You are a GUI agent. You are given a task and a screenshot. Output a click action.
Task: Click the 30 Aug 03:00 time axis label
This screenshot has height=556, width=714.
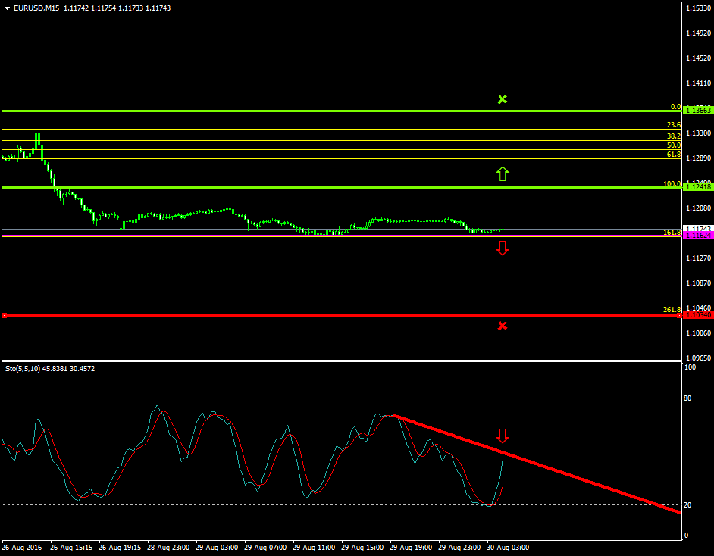tap(506, 546)
